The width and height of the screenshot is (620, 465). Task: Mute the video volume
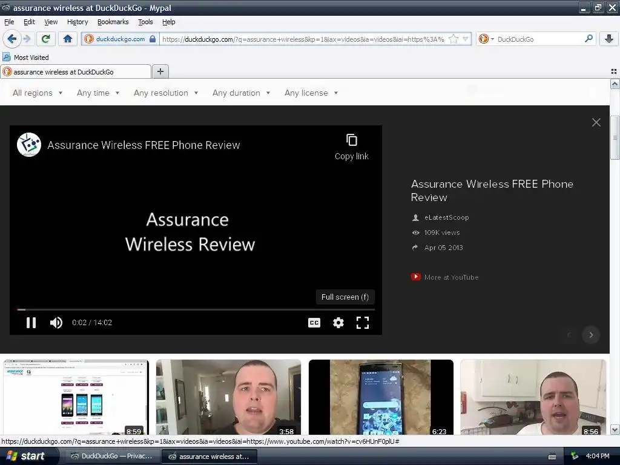click(x=56, y=323)
